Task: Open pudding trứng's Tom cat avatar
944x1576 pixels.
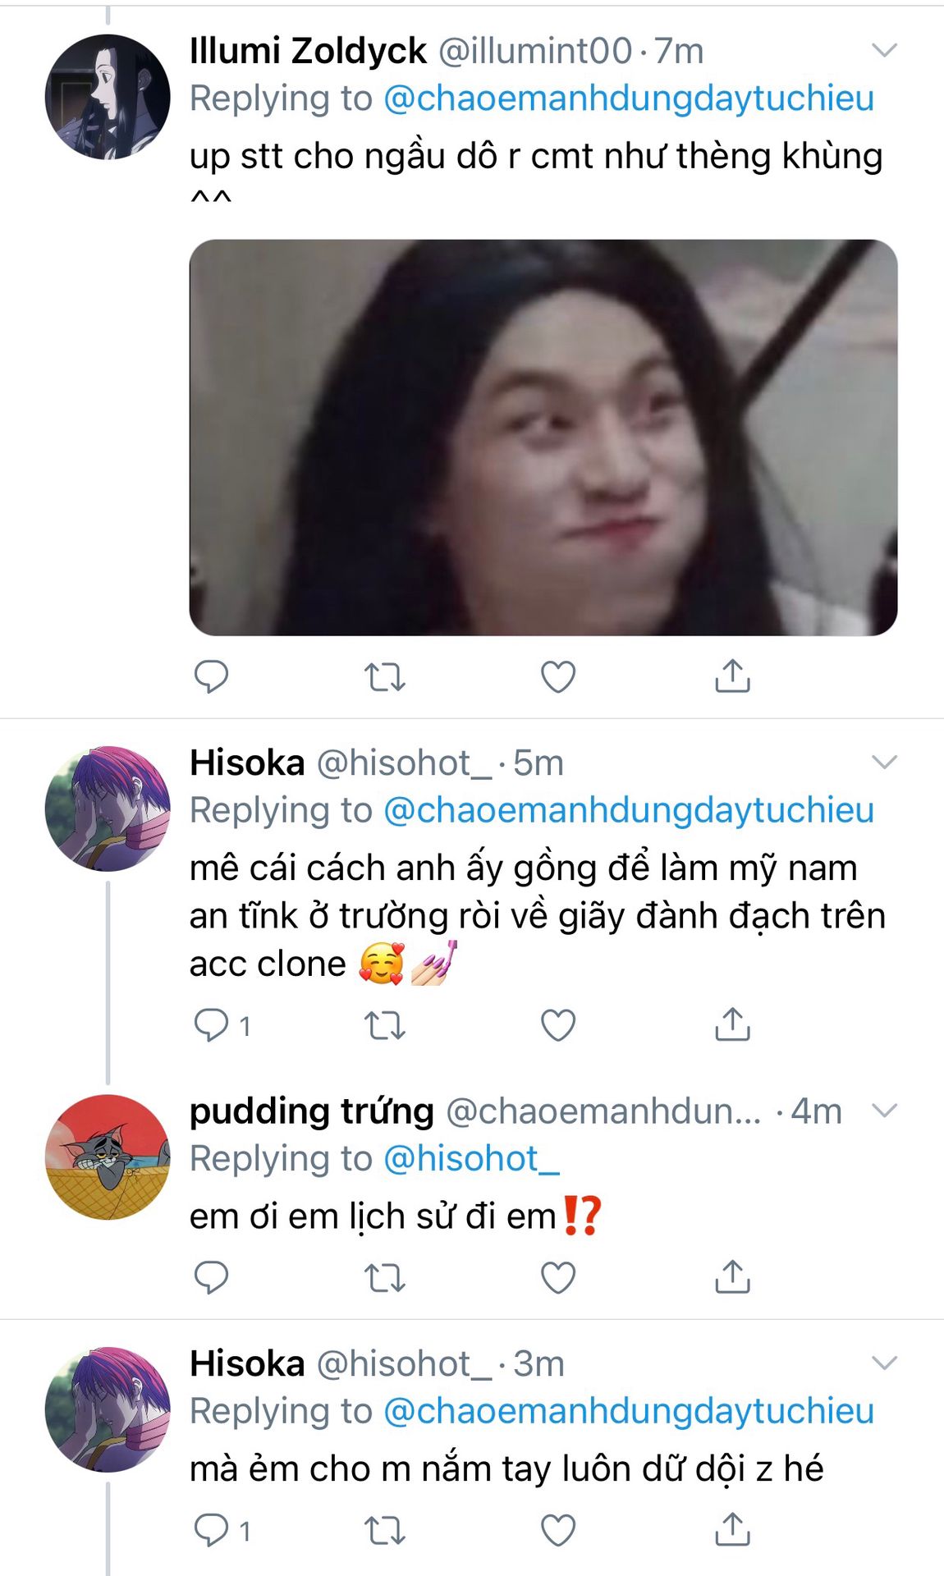Action: point(108,1157)
